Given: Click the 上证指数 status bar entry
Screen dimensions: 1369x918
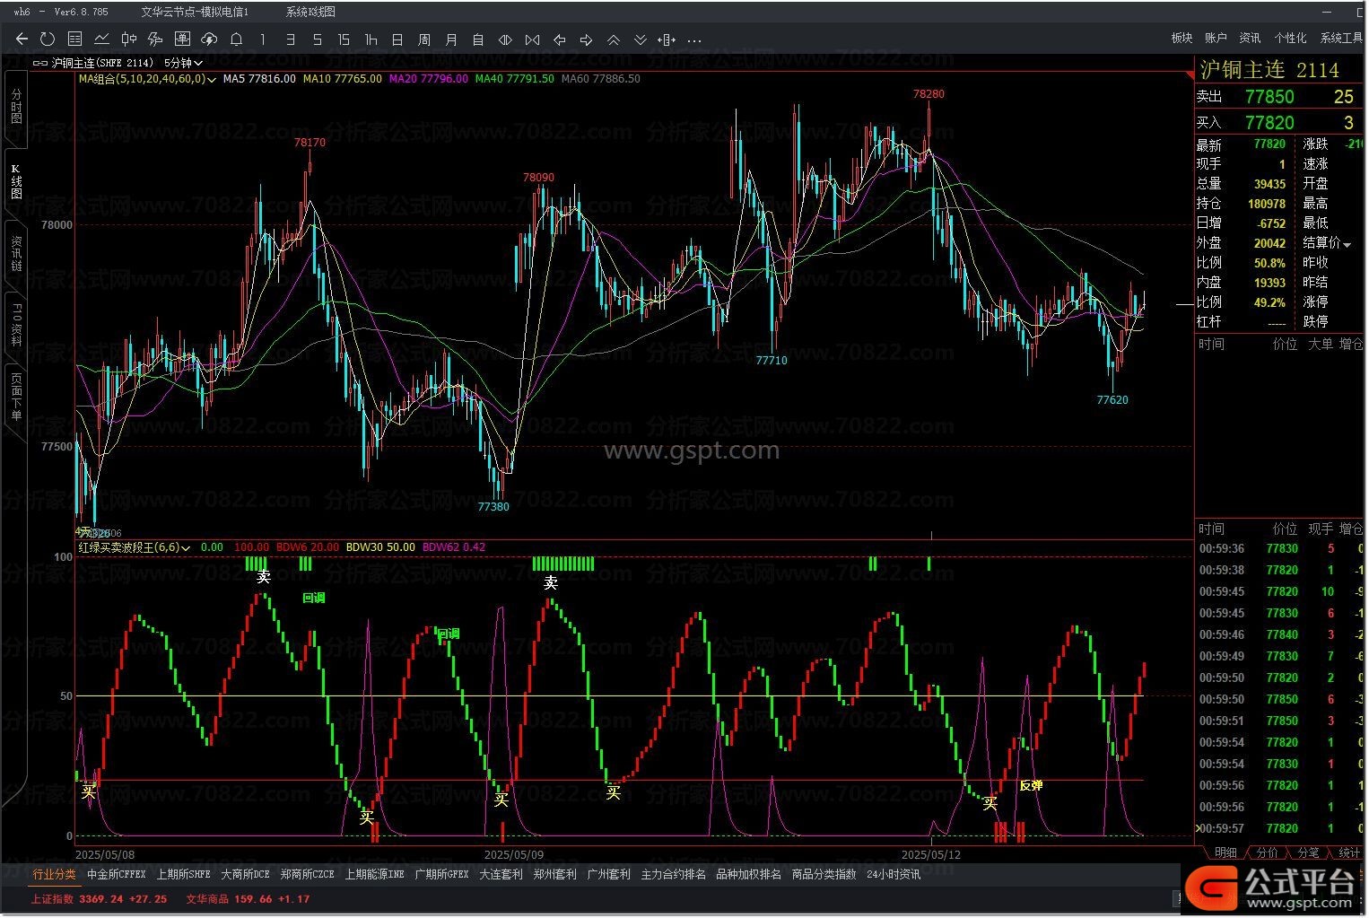Looking at the screenshot, I should [99, 898].
